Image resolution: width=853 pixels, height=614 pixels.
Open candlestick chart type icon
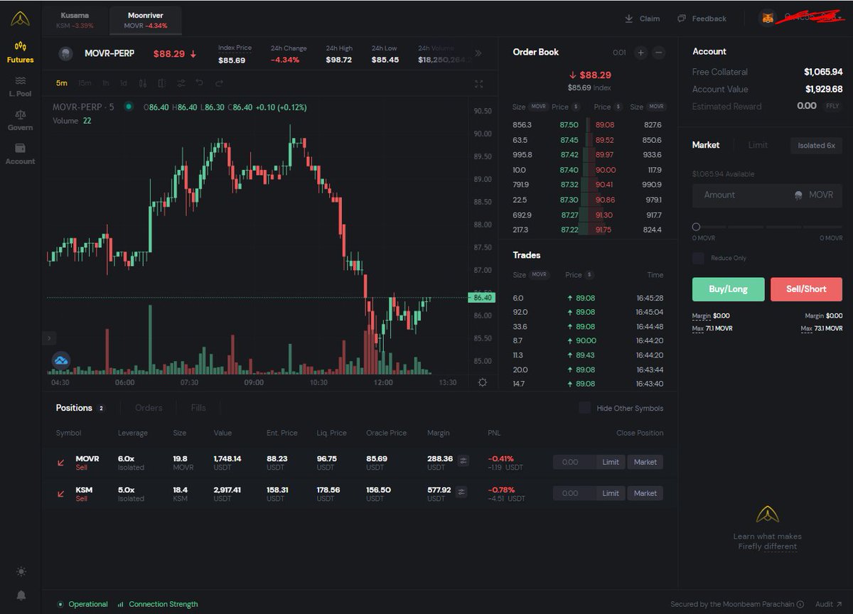[x=144, y=83]
